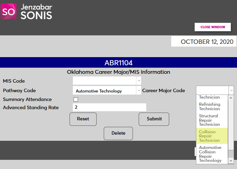Click the Oklahoma Career Major/MIS Information heading
Viewport: 237px width, 169px height.
coord(119,72)
